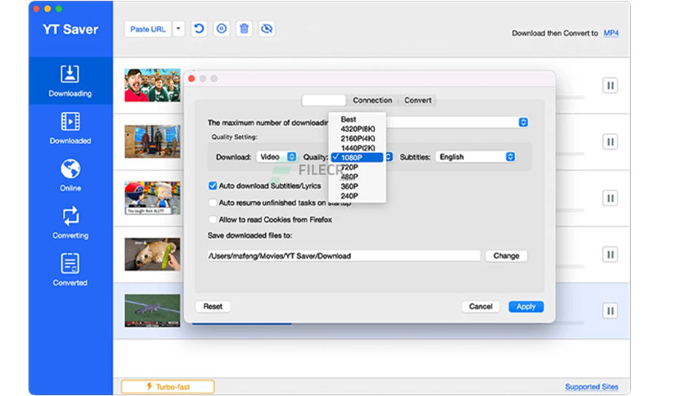
Task: Click the pause all downloads icon
Action: (222, 29)
